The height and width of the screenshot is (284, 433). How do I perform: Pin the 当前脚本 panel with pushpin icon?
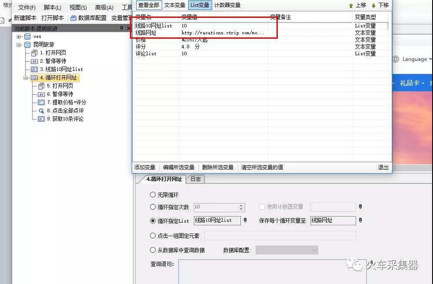click(x=121, y=28)
